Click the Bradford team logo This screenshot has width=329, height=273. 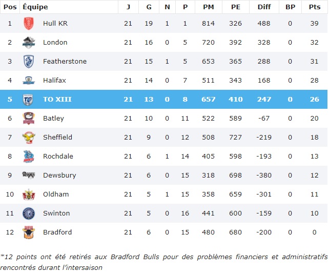[x=29, y=232]
